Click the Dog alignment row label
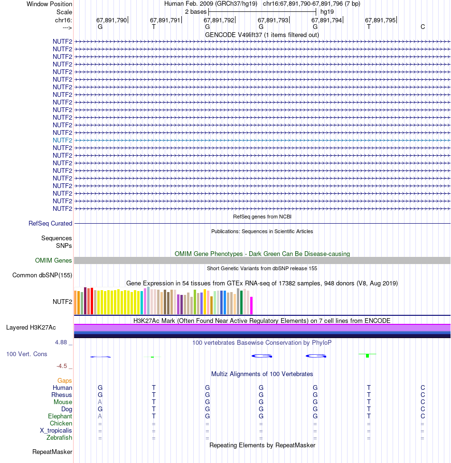Image resolution: width=451 pixels, height=463 pixels. (x=67, y=409)
